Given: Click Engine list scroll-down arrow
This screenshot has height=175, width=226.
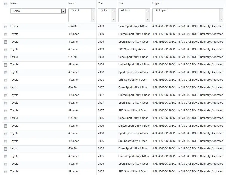Looking at the screenshot, I should 221,19.
